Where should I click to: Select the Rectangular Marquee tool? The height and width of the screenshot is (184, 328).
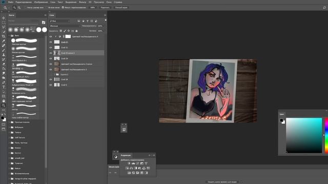point(4,22)
